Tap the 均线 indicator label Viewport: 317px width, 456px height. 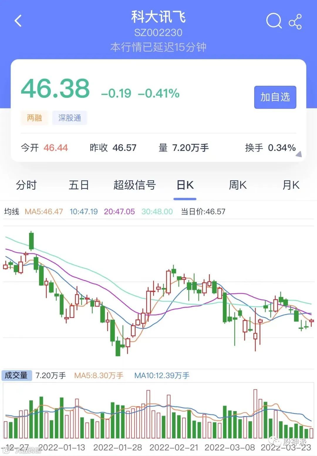point(12,211)
